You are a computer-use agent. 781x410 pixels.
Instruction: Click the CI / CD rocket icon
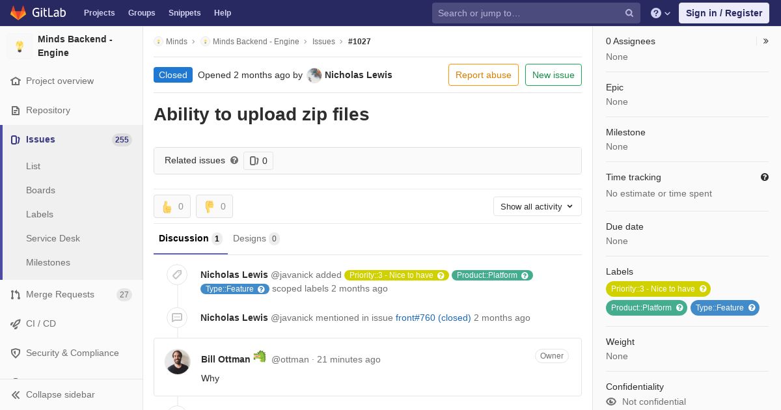pos(16,324)
